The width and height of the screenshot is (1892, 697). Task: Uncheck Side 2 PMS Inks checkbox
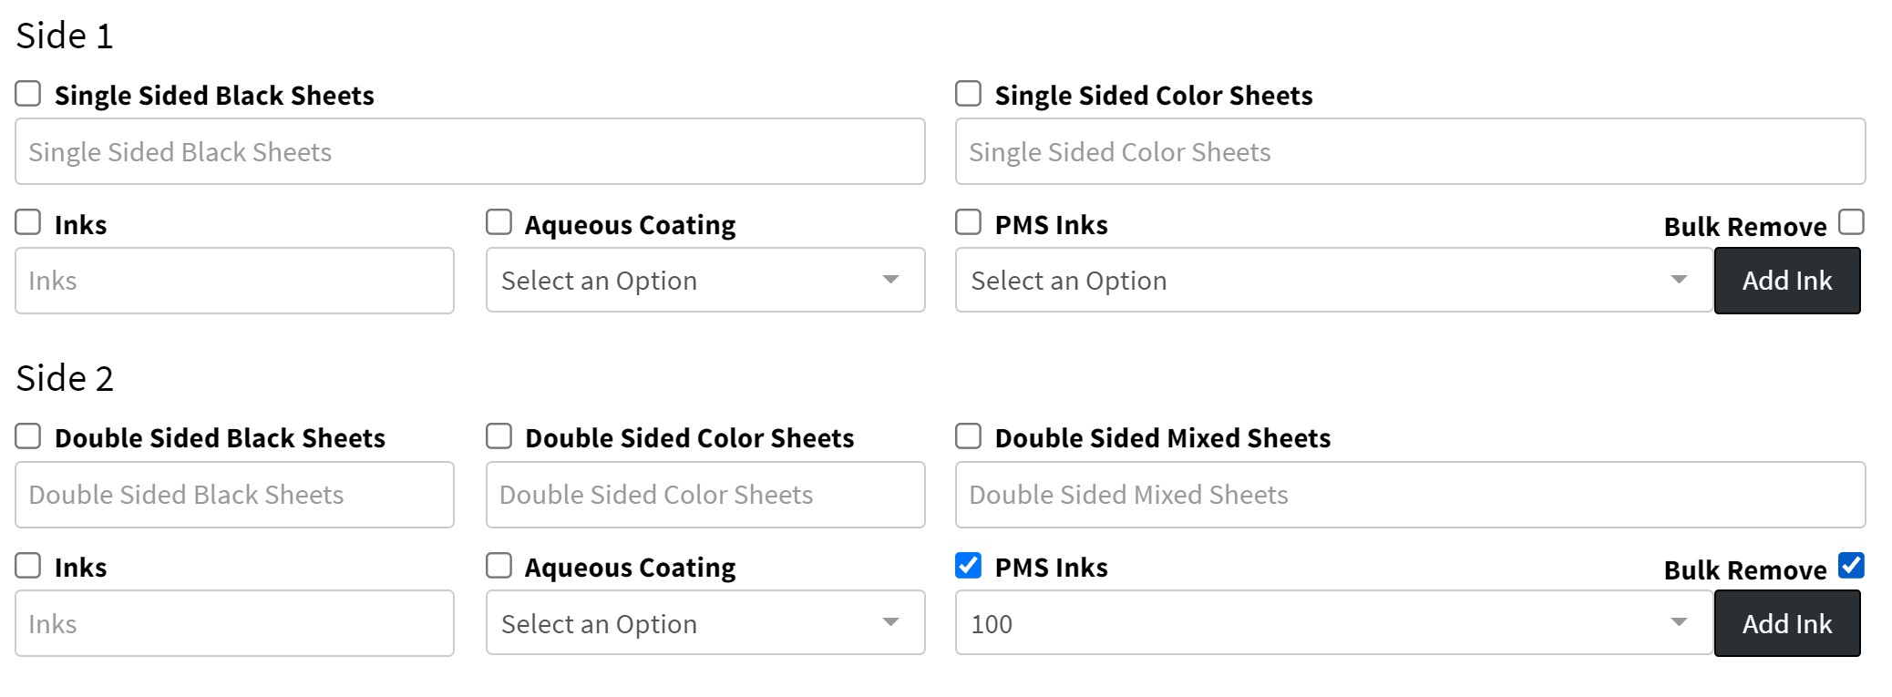[x=968, y=566]
